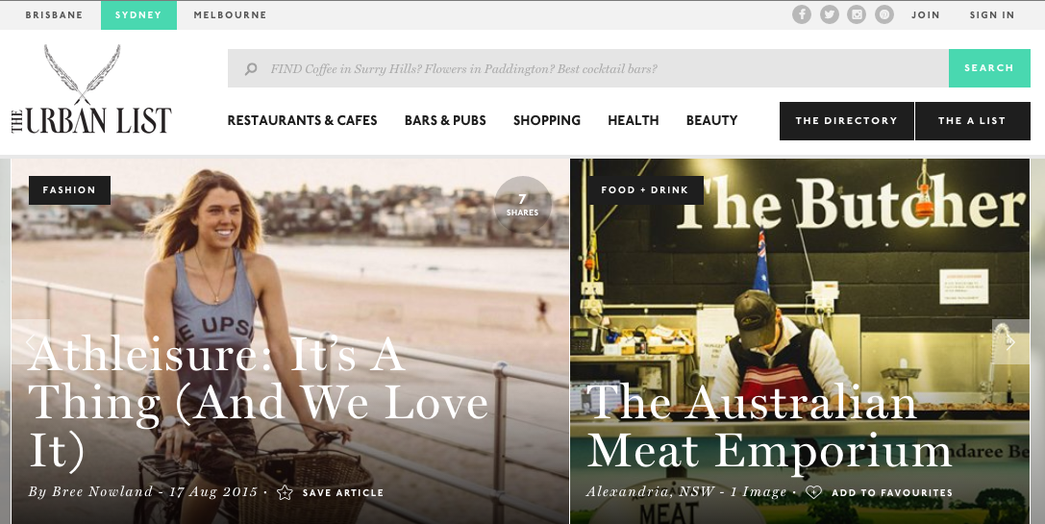Open Restaurants & Cafes menu

pos(302,121)
